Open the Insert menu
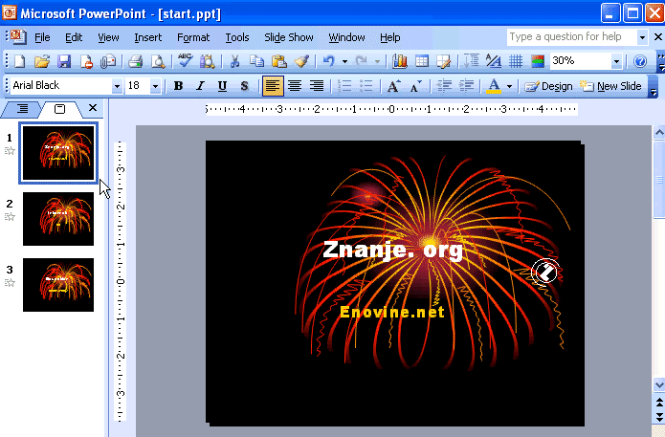This screenshot has height=437, width=665. point(148,37)
